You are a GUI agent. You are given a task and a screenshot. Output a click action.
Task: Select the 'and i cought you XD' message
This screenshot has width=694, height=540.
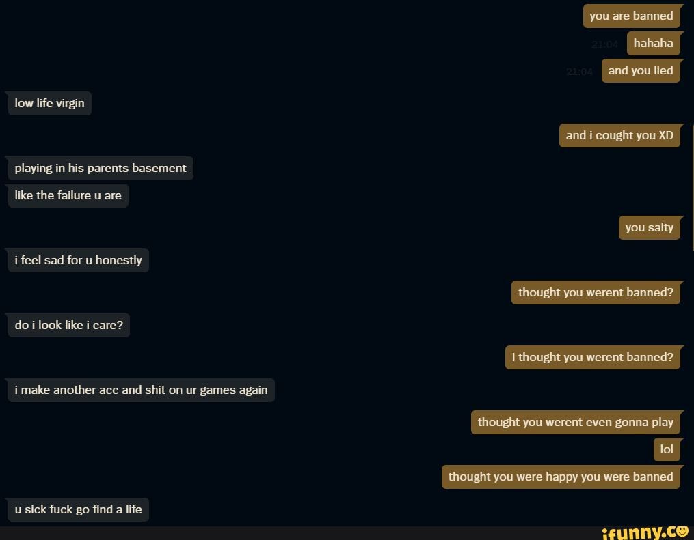pos(619,136)
